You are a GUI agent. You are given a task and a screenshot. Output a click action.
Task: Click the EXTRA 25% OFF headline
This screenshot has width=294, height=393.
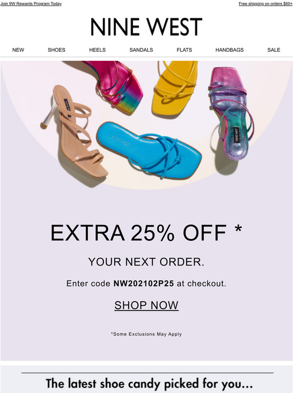click(x=146, y=233)
